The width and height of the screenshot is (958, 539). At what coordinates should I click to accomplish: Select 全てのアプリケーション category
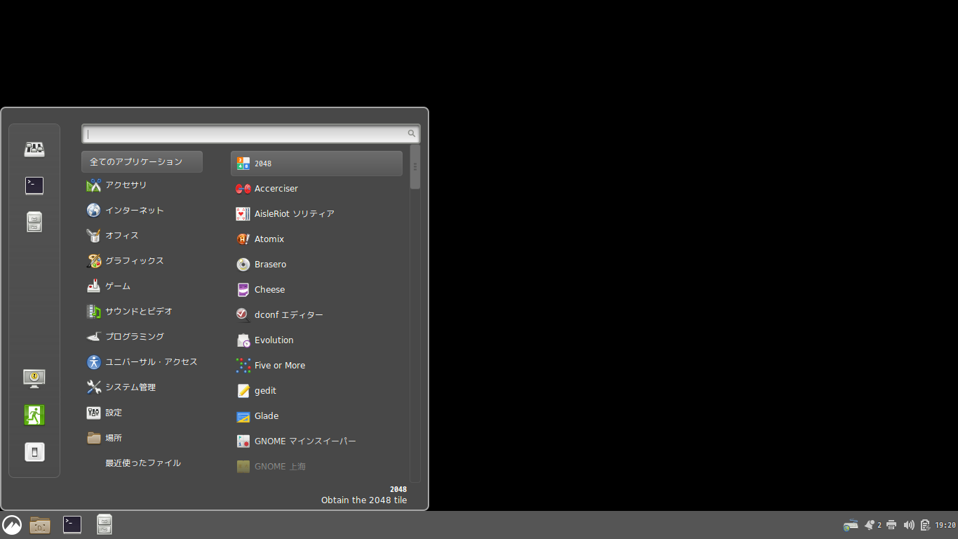click(142, 161)
